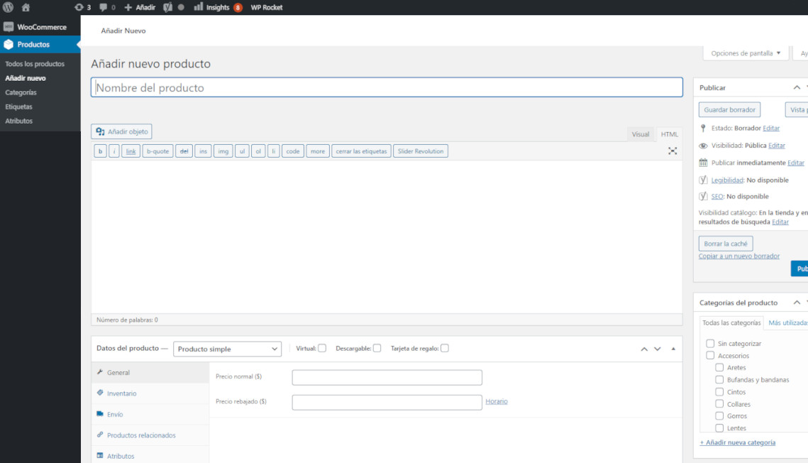
Task: Expand Opciones de pantalla
Action: pyautogui.click(x=745, y=53)
